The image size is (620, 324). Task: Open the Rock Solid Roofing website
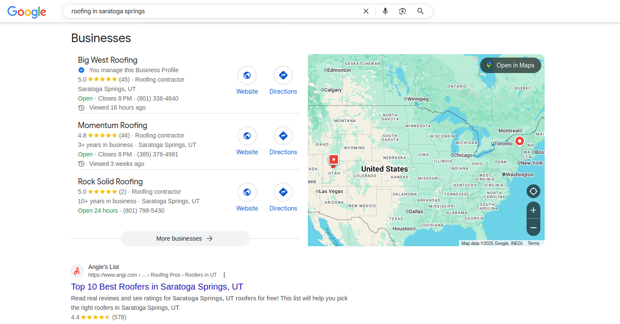pos(247,192)
